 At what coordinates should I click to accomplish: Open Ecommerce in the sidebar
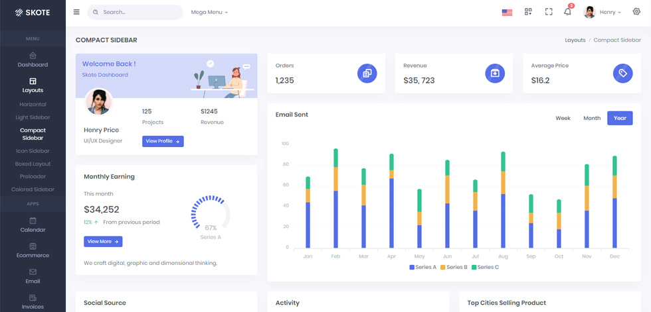(33, 251)
